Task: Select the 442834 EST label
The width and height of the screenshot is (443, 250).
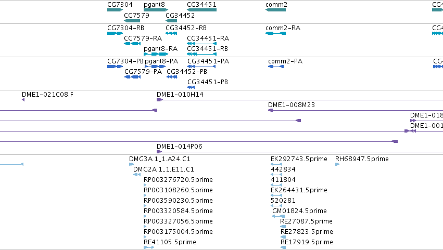Action: point(283,169)
